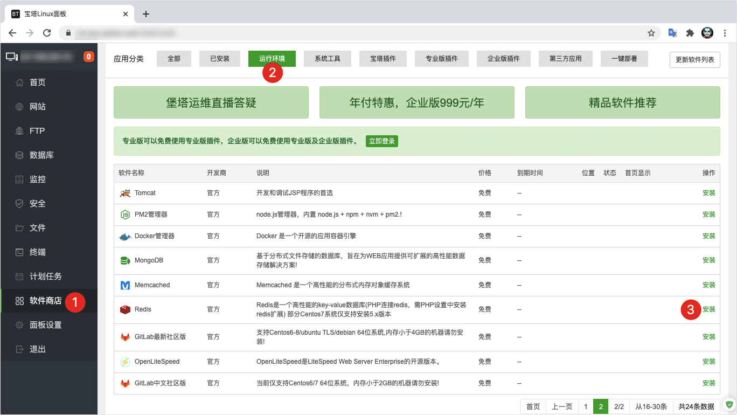The height and width of the screenshot is (415, 737).
Task: Click the orange notification count badge
Action: pyautogui.click(x=89, y=56)
